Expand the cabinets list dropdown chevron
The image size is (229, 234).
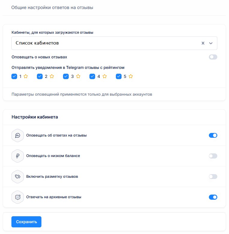click(211, 43)
